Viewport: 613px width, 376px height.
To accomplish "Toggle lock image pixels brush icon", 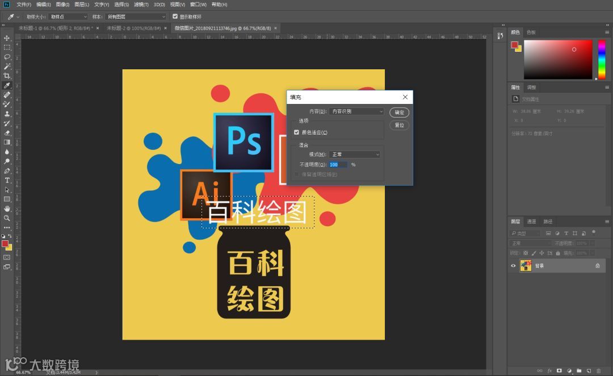I will (534, 253).
